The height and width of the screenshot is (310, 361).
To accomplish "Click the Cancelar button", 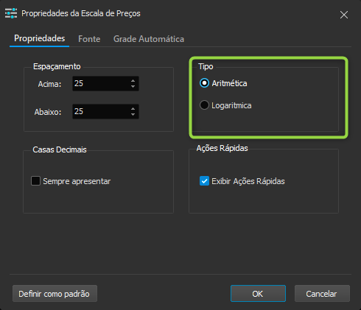I will tap(322, 294).
